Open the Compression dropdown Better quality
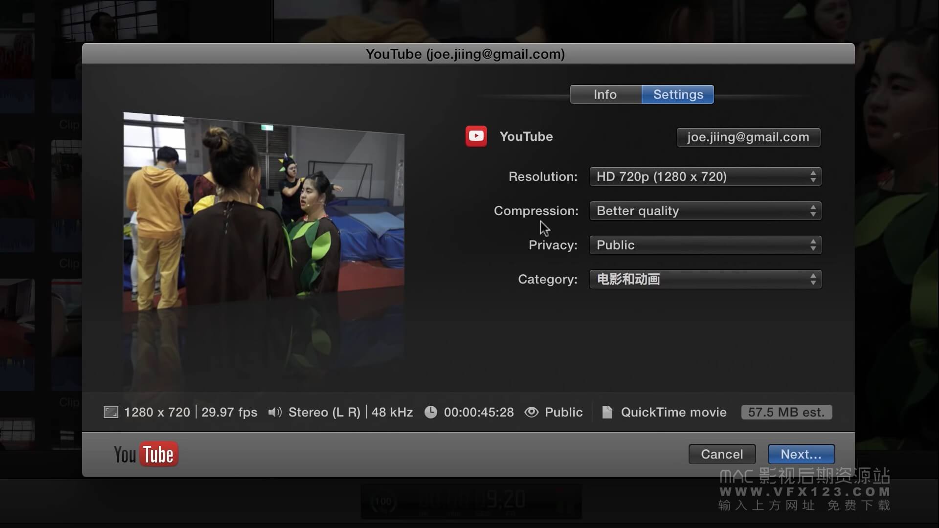The image size is (939, 528). coord(705,211)
